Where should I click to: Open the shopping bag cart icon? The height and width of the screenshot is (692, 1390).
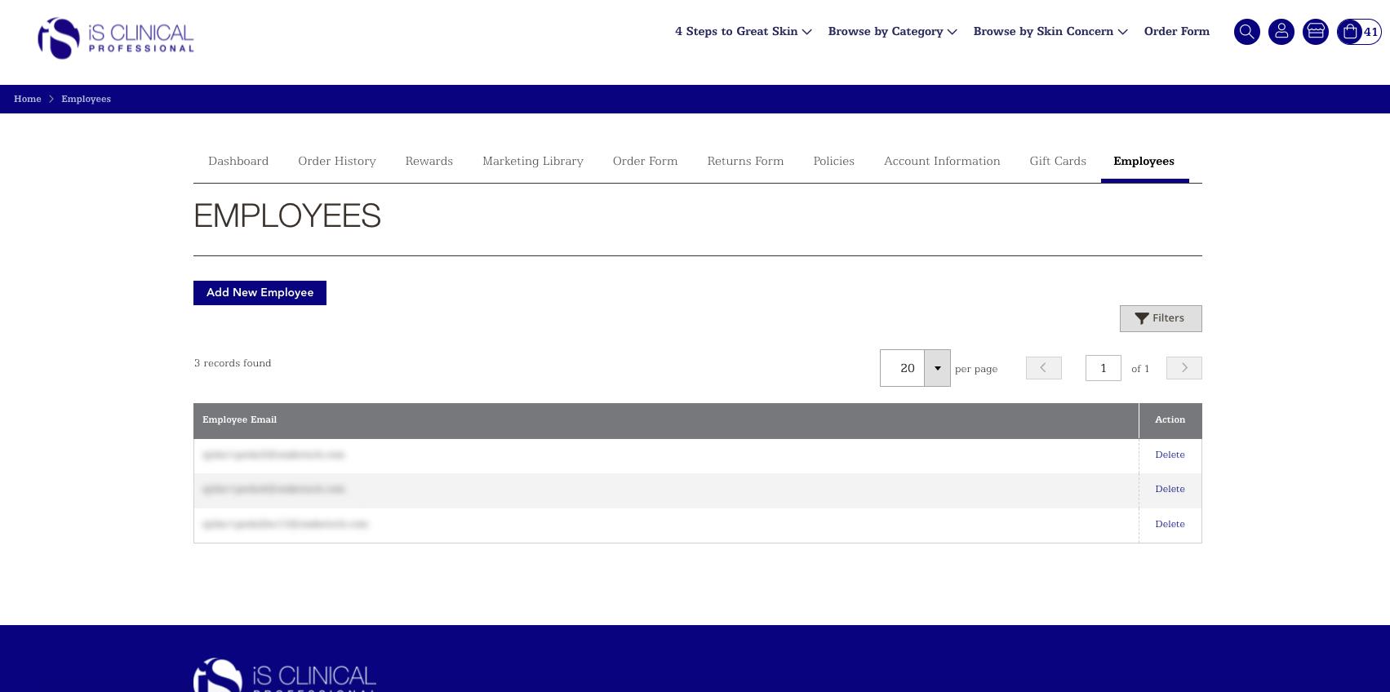pyautogui.click(x=1351, y=32)
